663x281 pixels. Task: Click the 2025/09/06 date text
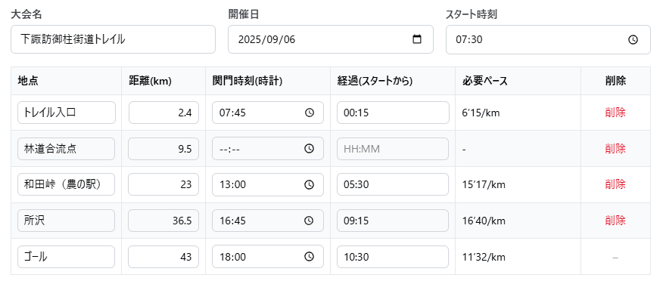tap(267, 40)
